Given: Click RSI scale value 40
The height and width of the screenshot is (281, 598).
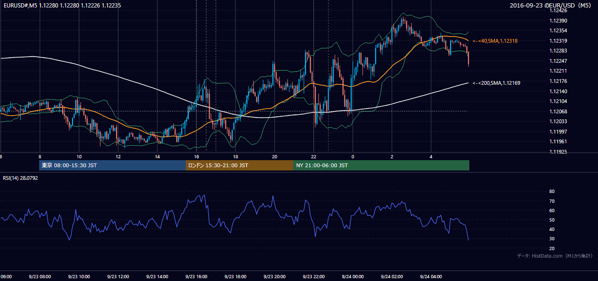Looking at the screenshot, I should click(552, 229).
